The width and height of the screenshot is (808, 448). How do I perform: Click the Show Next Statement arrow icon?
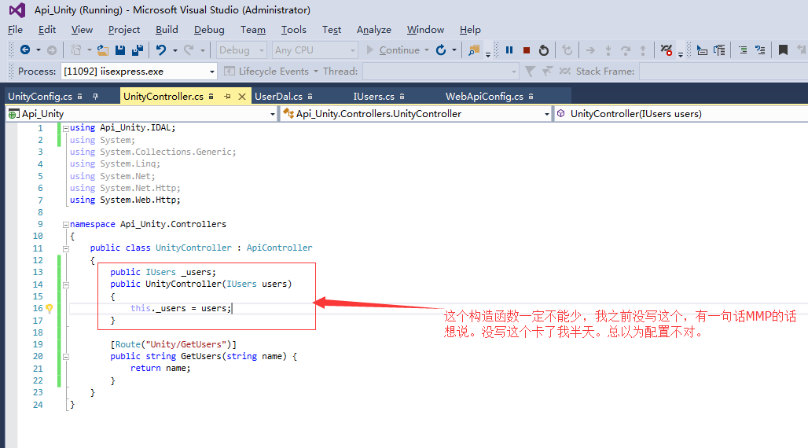590,50
